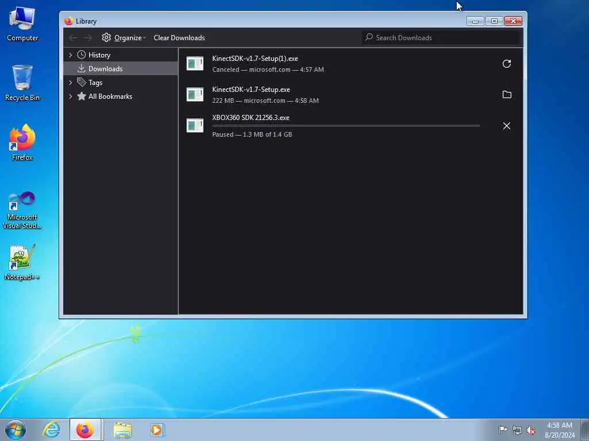Click the Organize gear icon
Screen dimensions: 589x441
click(106, 37)
